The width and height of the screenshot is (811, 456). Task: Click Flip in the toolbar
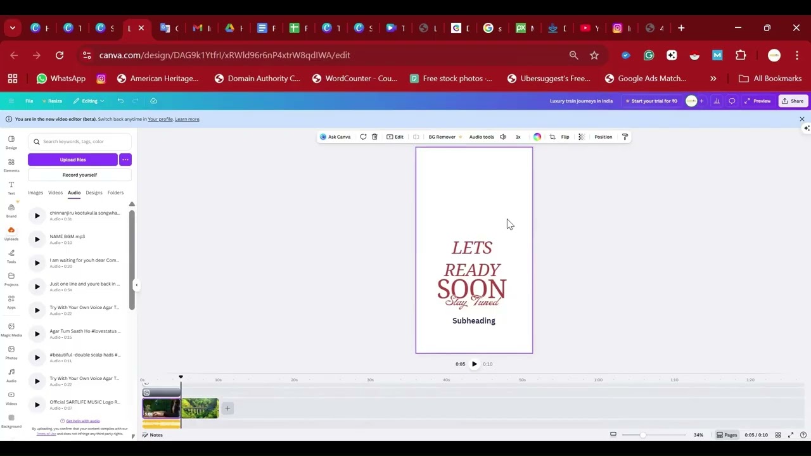[565, 137]
